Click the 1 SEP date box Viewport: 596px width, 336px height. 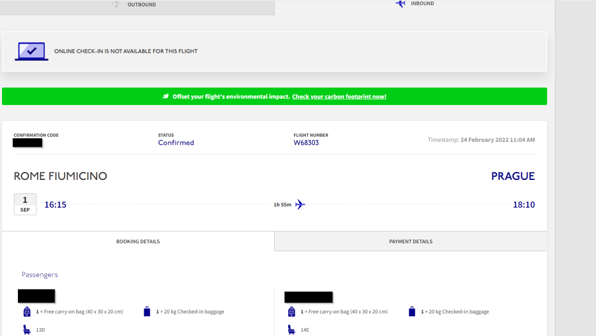click(25, 204)
